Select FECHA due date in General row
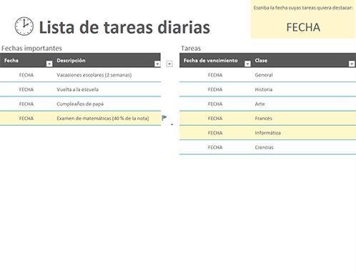 (215, 75)
